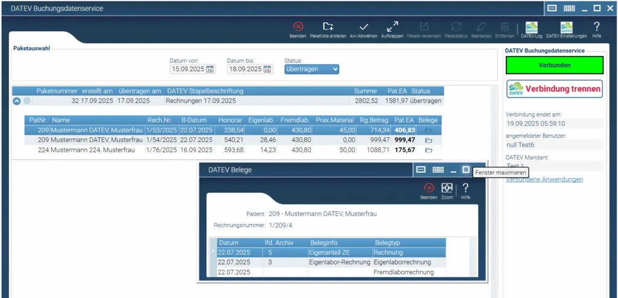The height and width of the screenshot is (298, 618).
Task: Open the DATEV Log
Action: pyautogui.click(x=532, y=28)
